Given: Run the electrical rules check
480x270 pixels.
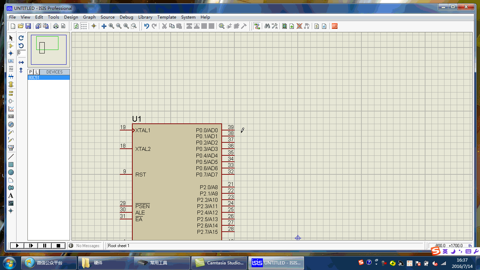Looking at the screenshot, I should click(324, 26).
